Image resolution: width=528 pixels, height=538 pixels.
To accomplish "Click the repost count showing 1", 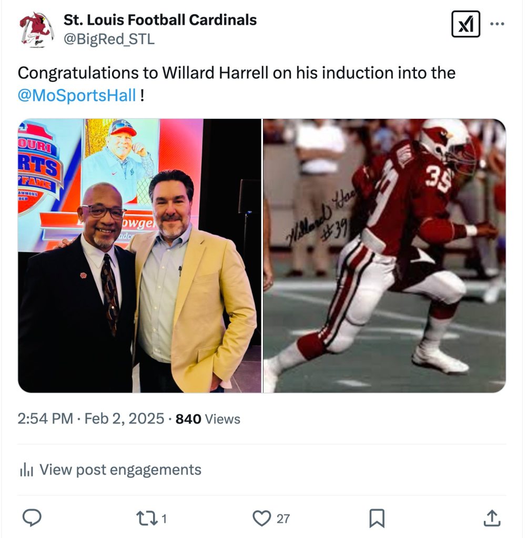I will [164, 519].
